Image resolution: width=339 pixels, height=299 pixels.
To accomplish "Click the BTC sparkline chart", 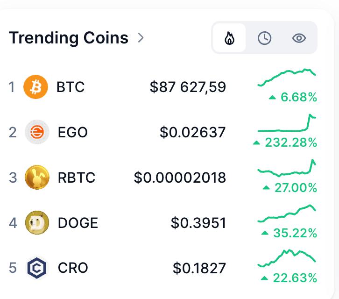I will point(287,78).
